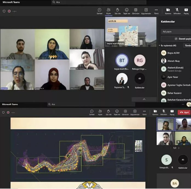Image resolution: width=191 pixels, height=189 pixels.
Task: Open Tepki ver reactions in top window
Action: click(127, 11)
